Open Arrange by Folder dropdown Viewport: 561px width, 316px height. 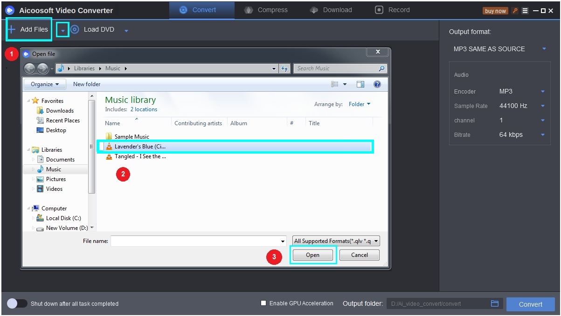tap(360, 104)
